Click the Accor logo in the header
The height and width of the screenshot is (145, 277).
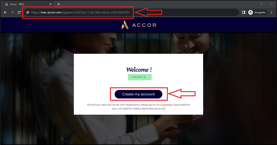tap(139, 25)
